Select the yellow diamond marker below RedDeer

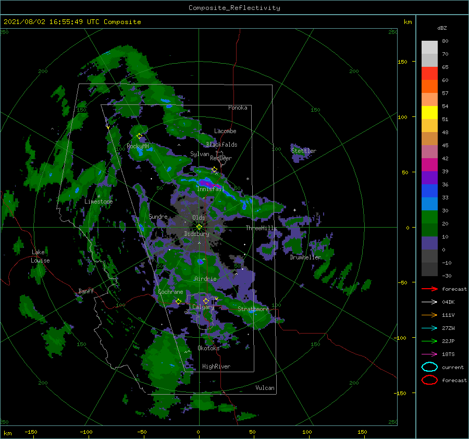(214, 170)
